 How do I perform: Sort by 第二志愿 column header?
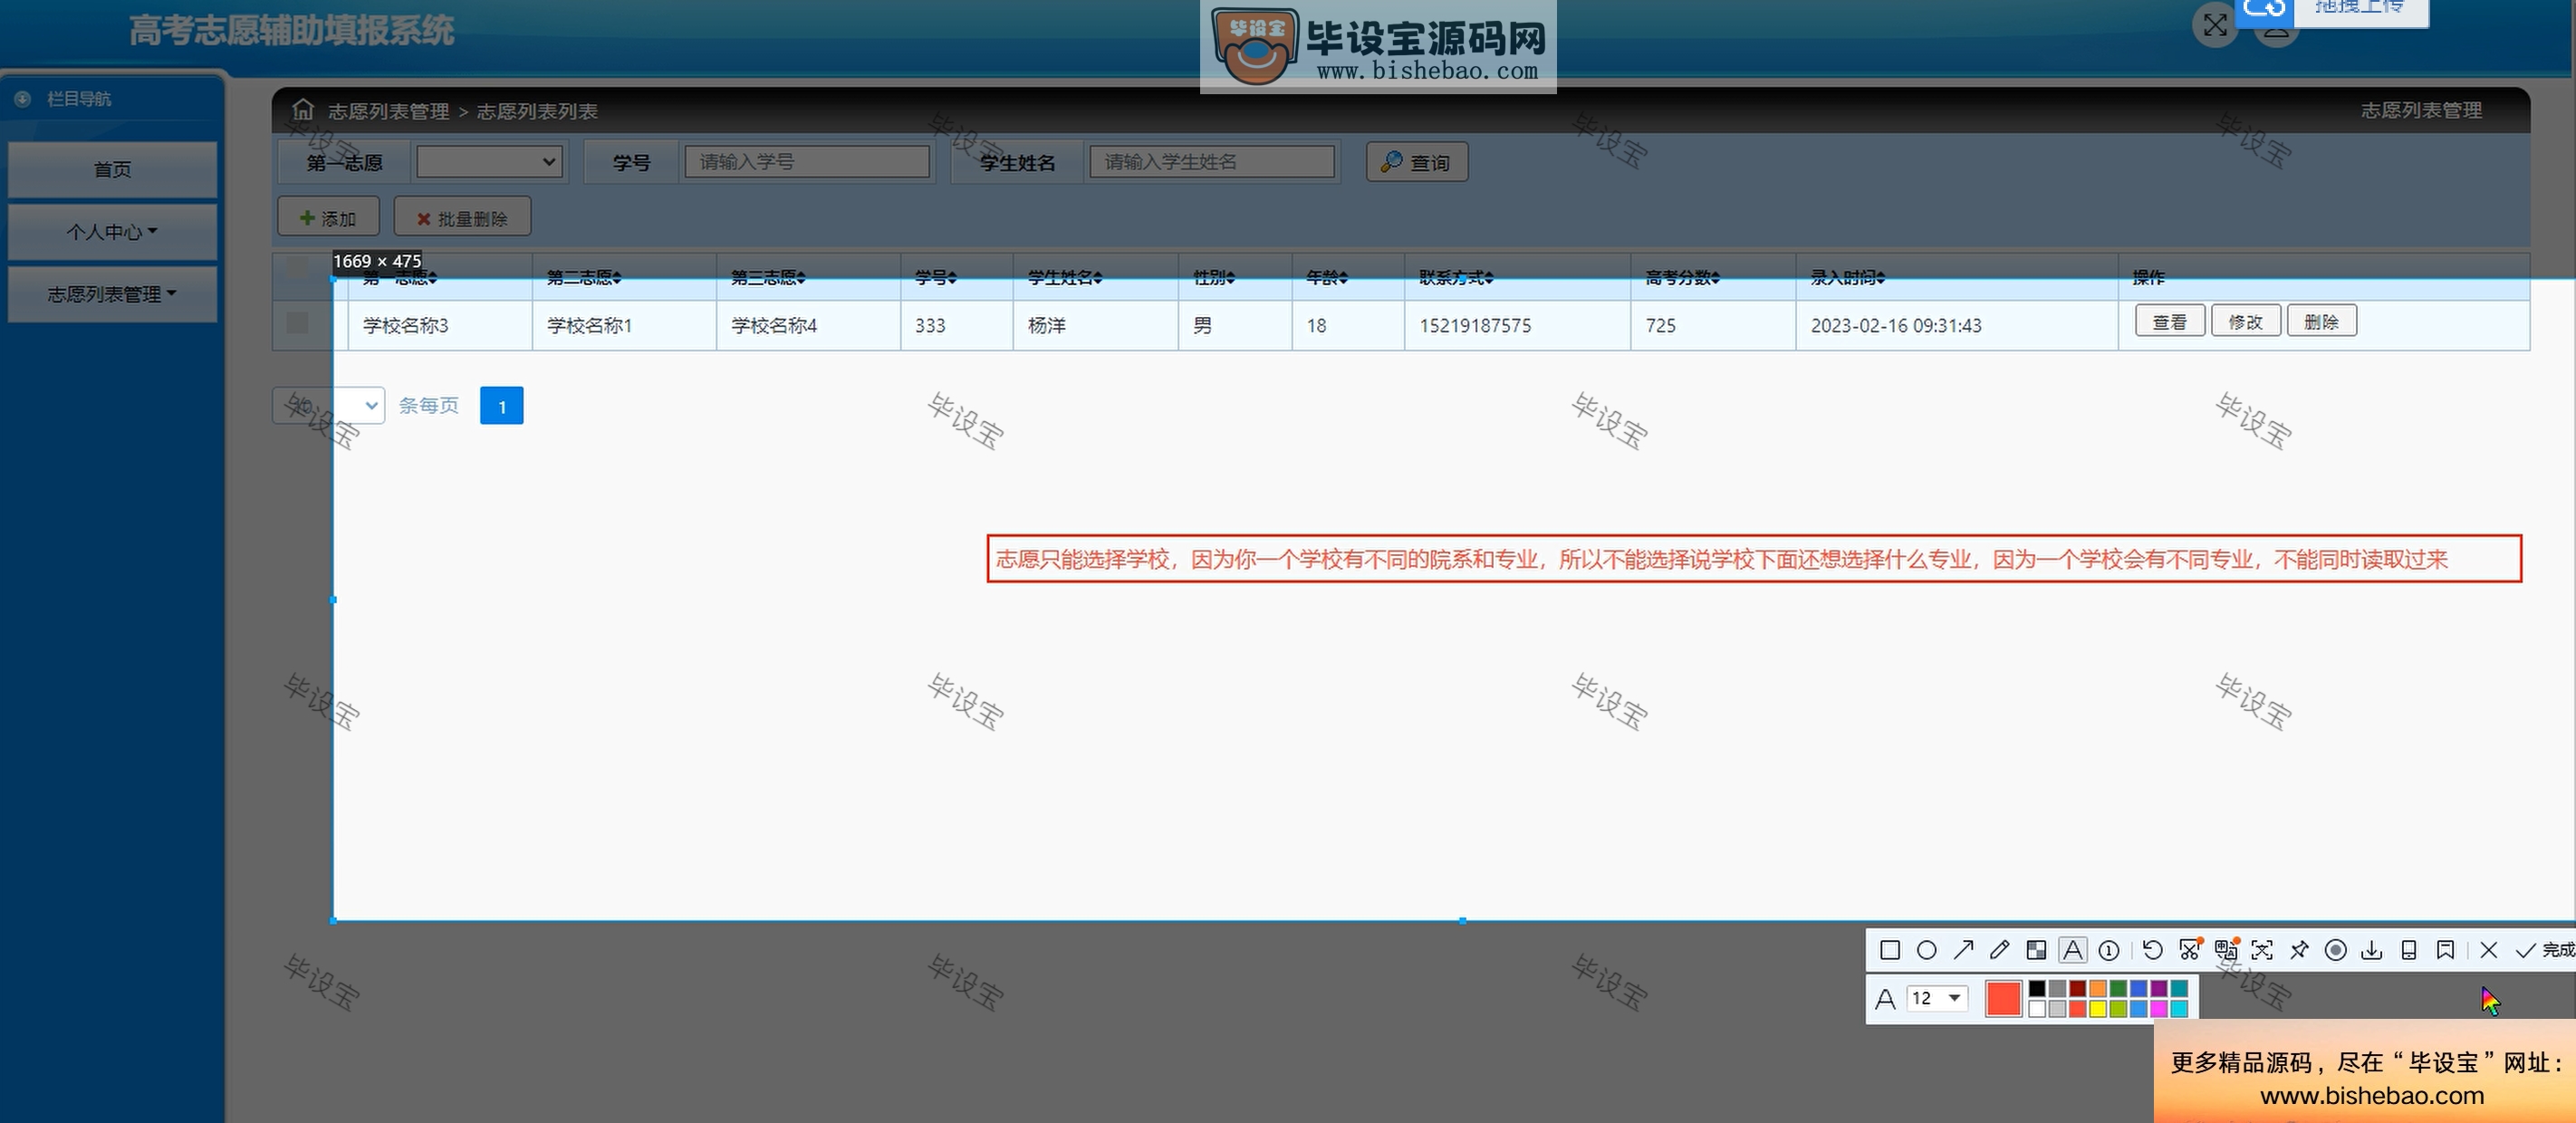(584, 277)
